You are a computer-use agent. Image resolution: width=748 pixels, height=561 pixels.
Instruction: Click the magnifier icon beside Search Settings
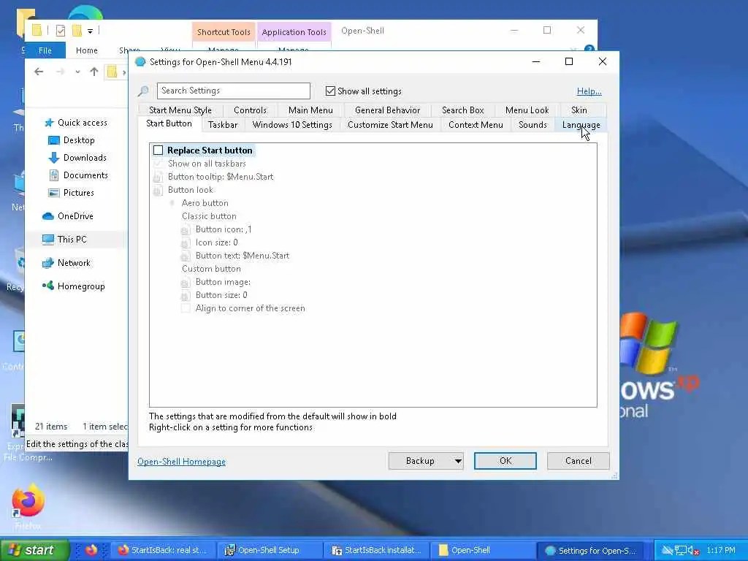pyautogui.click(x=143, y=91)
